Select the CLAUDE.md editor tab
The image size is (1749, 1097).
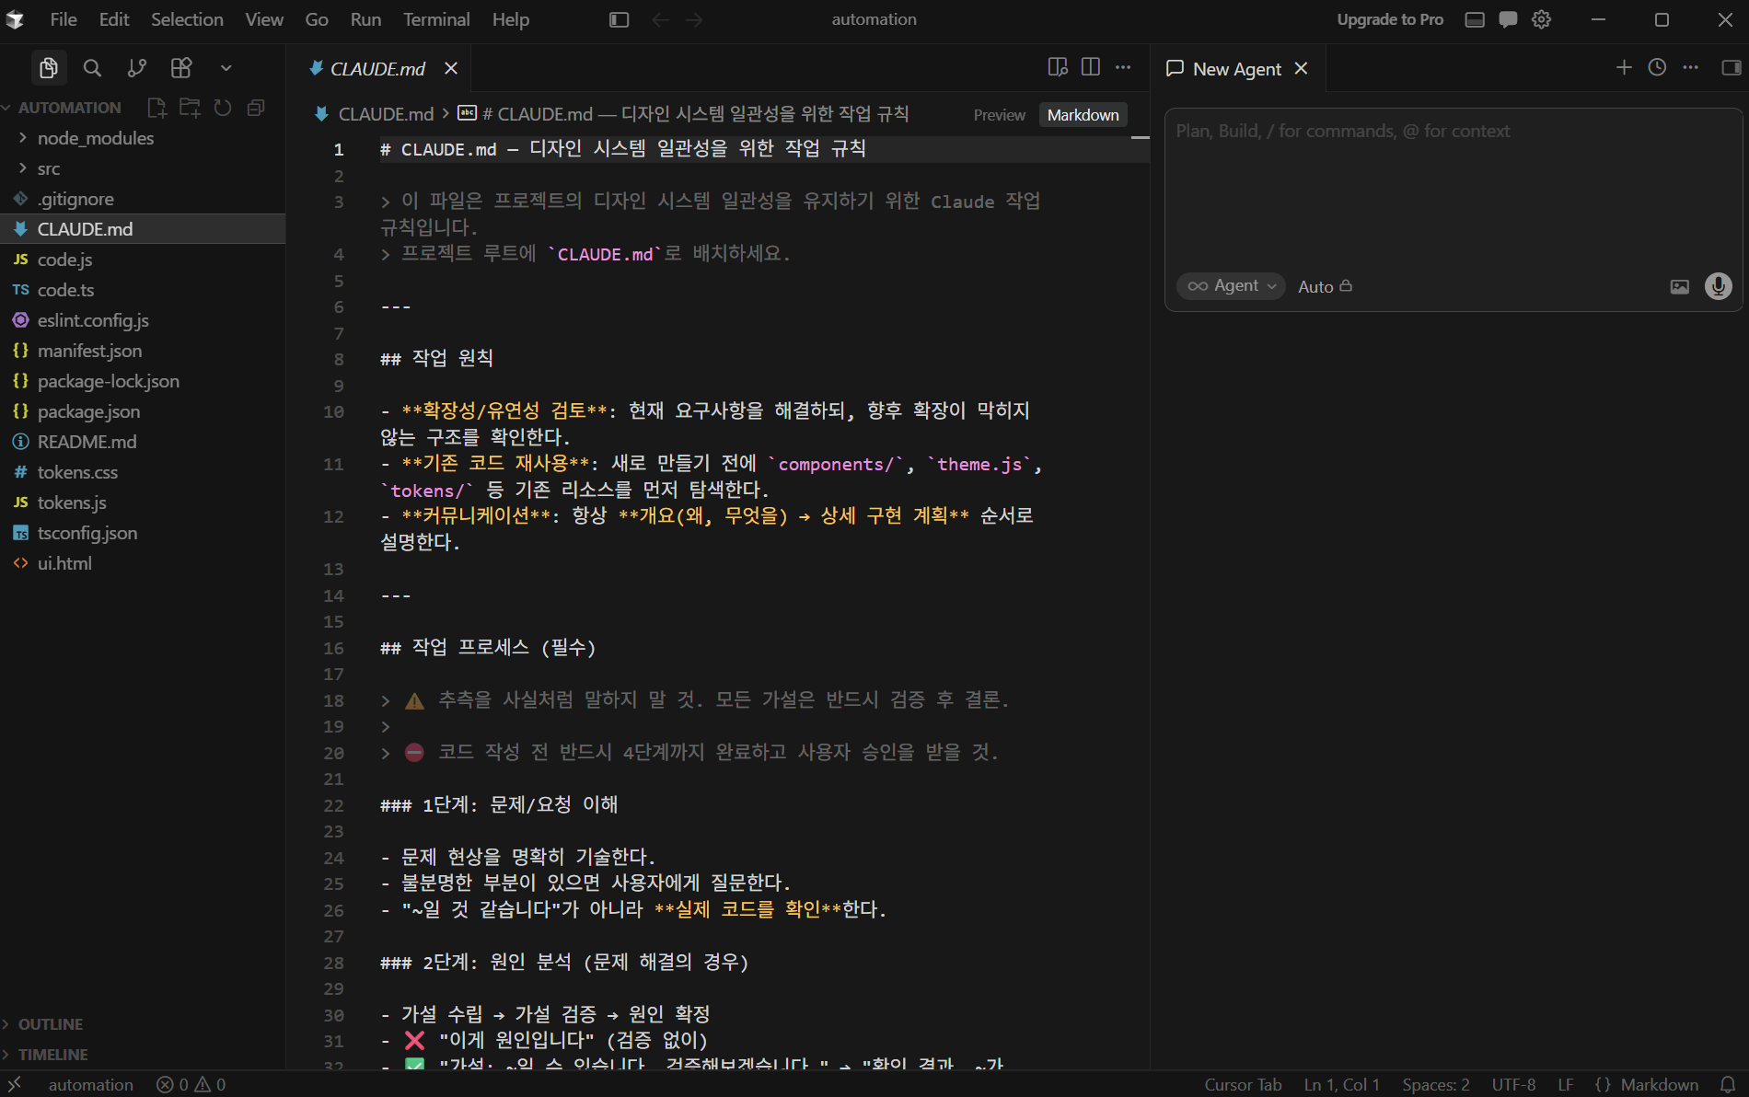point(377,69)
